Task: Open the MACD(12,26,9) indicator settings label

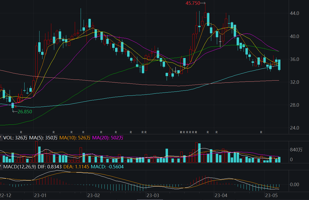Action: 20,167
